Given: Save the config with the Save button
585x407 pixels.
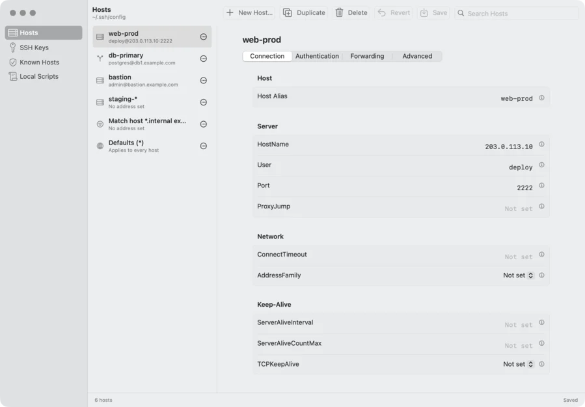Looking at the screenshot, I should 433,12.
